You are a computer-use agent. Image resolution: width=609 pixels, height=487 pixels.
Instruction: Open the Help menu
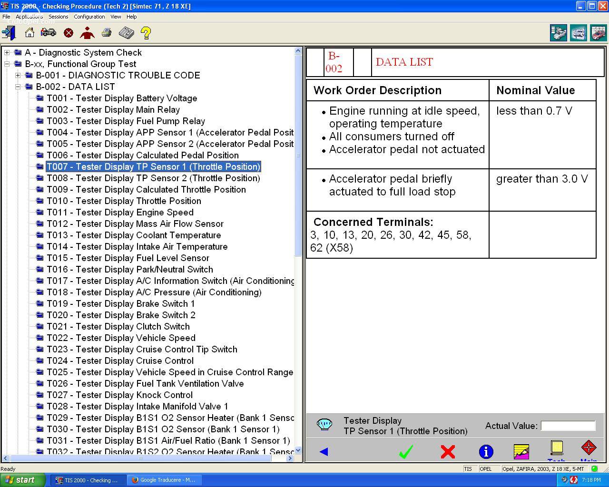132,17
